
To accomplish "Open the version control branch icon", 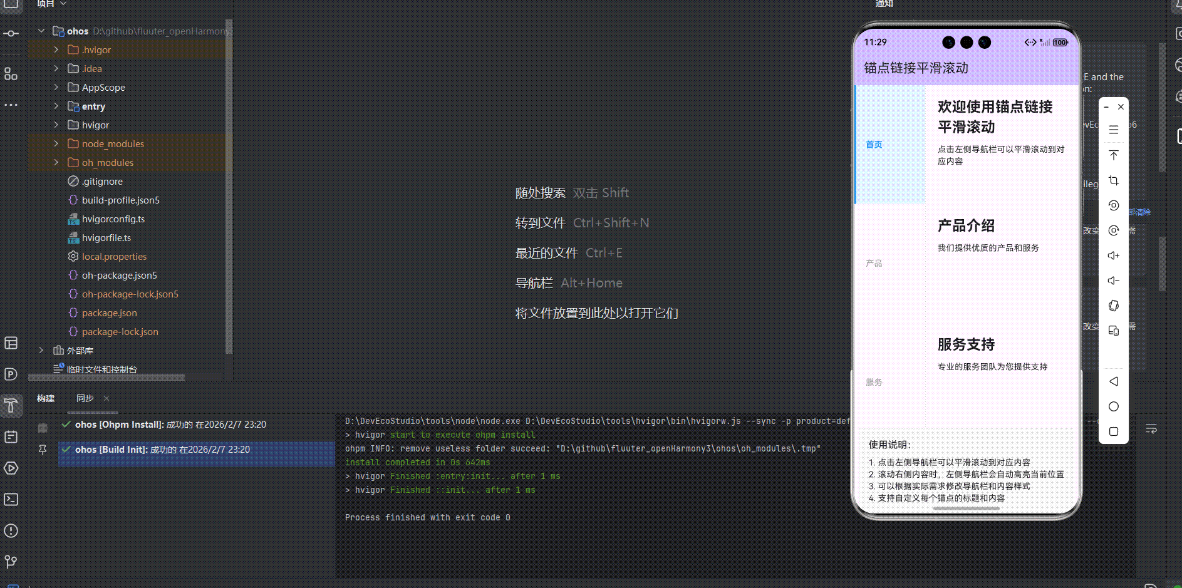I will [x=11, y=562].
